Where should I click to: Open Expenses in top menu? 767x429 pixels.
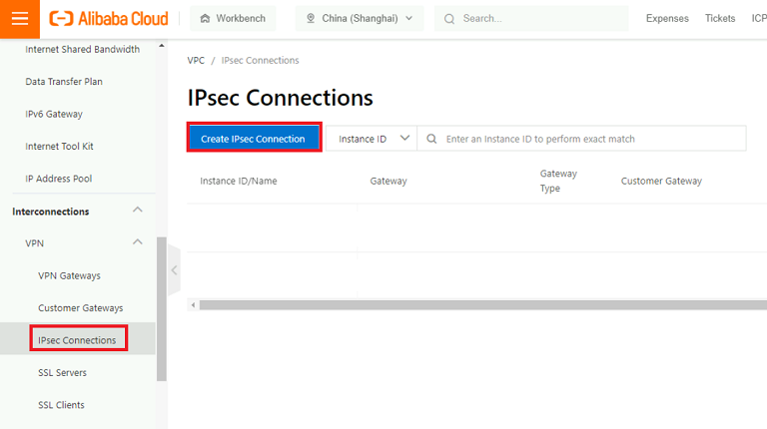tap(667, 18)
